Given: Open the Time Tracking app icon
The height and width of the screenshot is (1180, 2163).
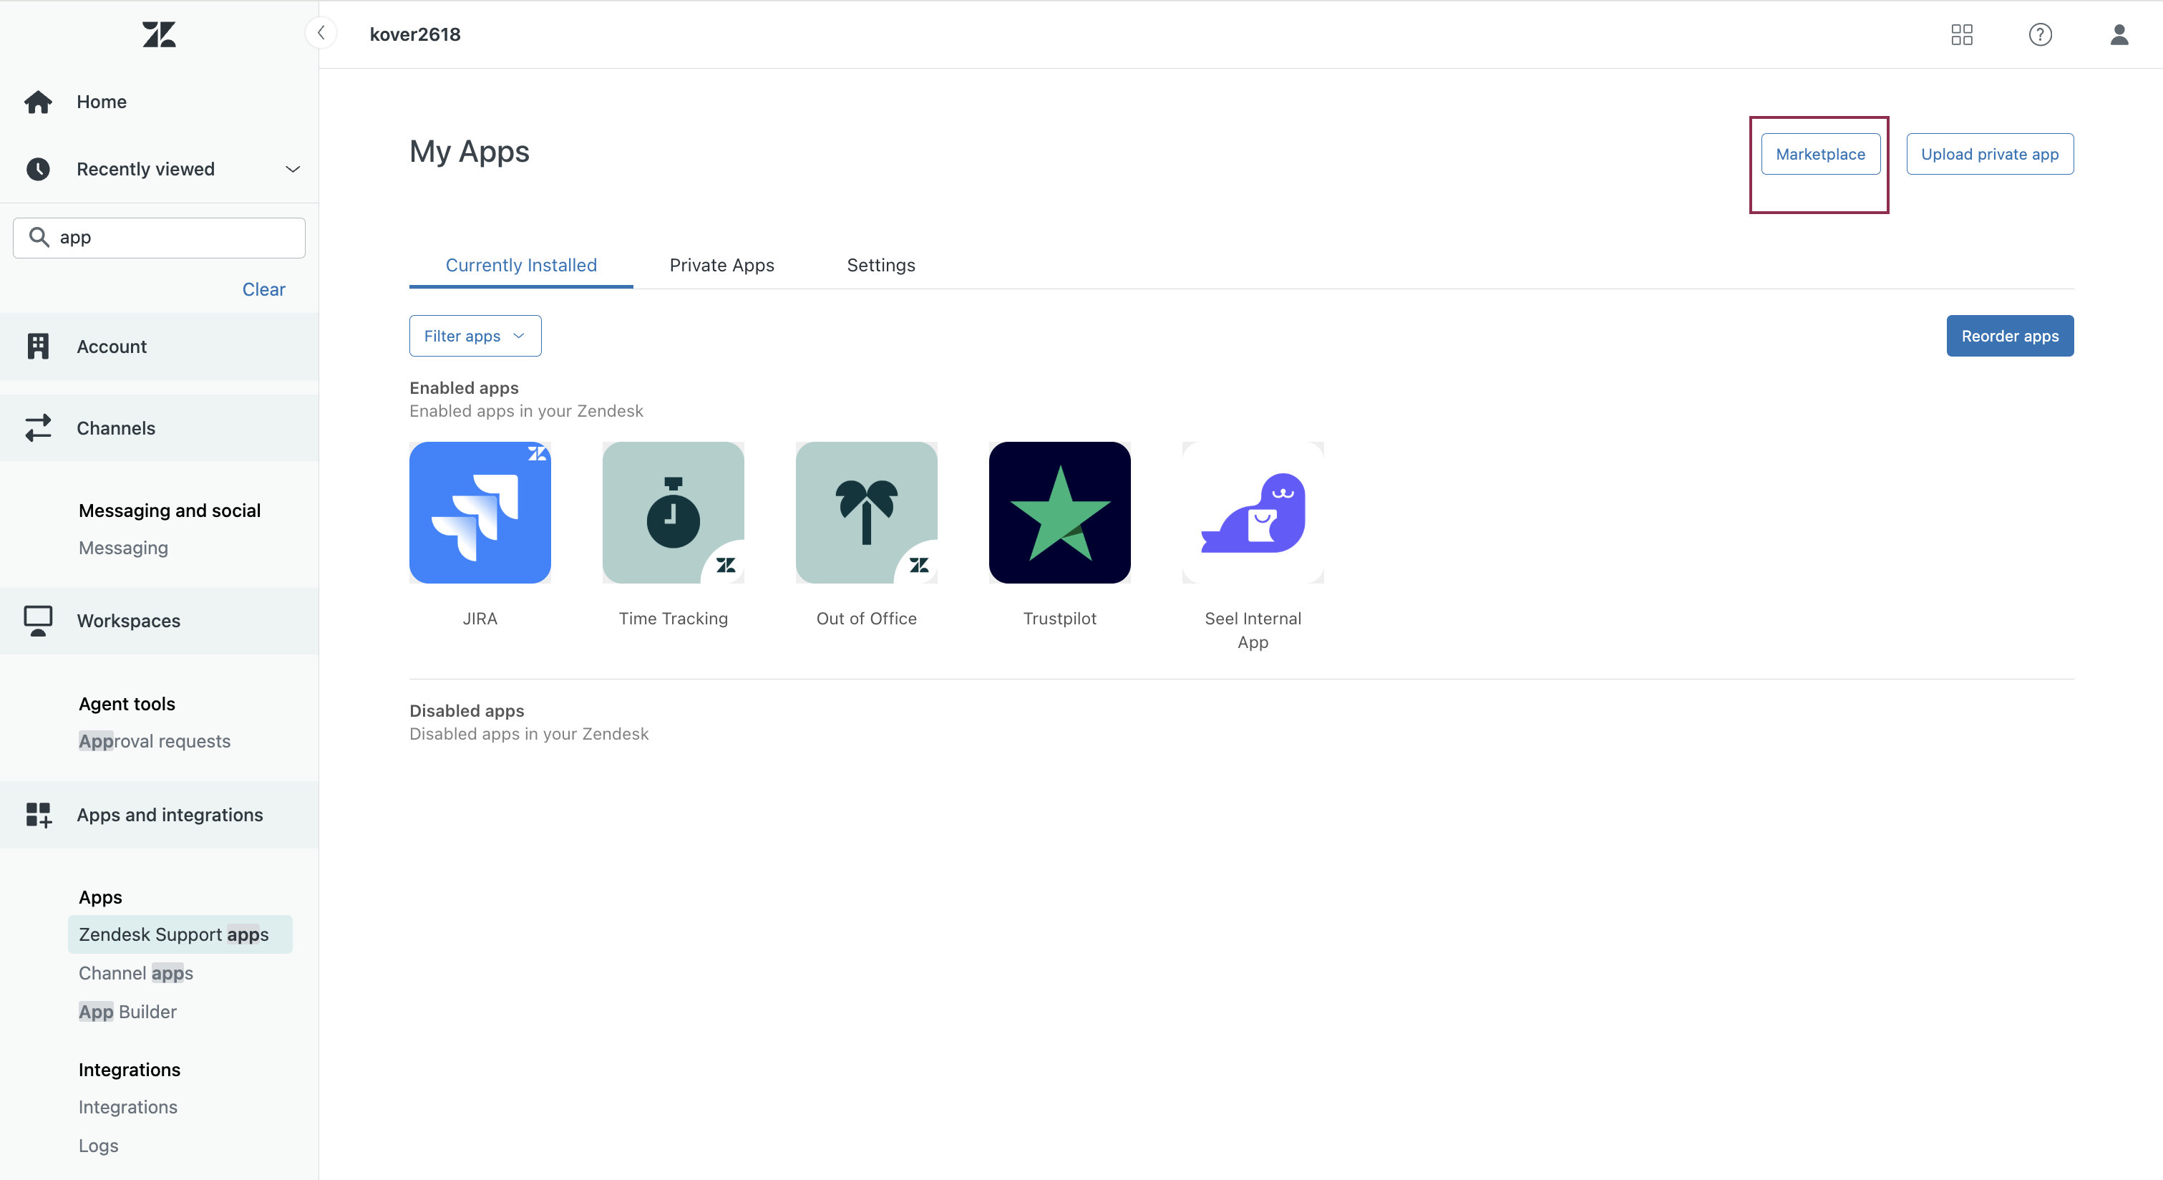Looking at the screenshot, I should click(673, 513).
